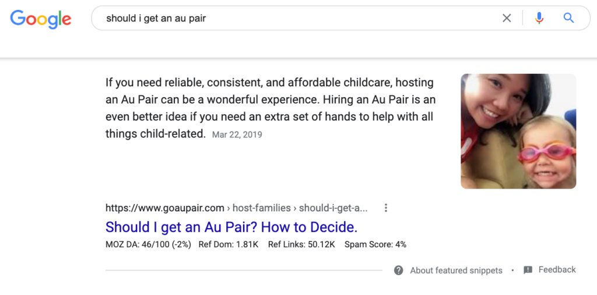
Task: Click the Google logo
Action: [x=41, y=19]
